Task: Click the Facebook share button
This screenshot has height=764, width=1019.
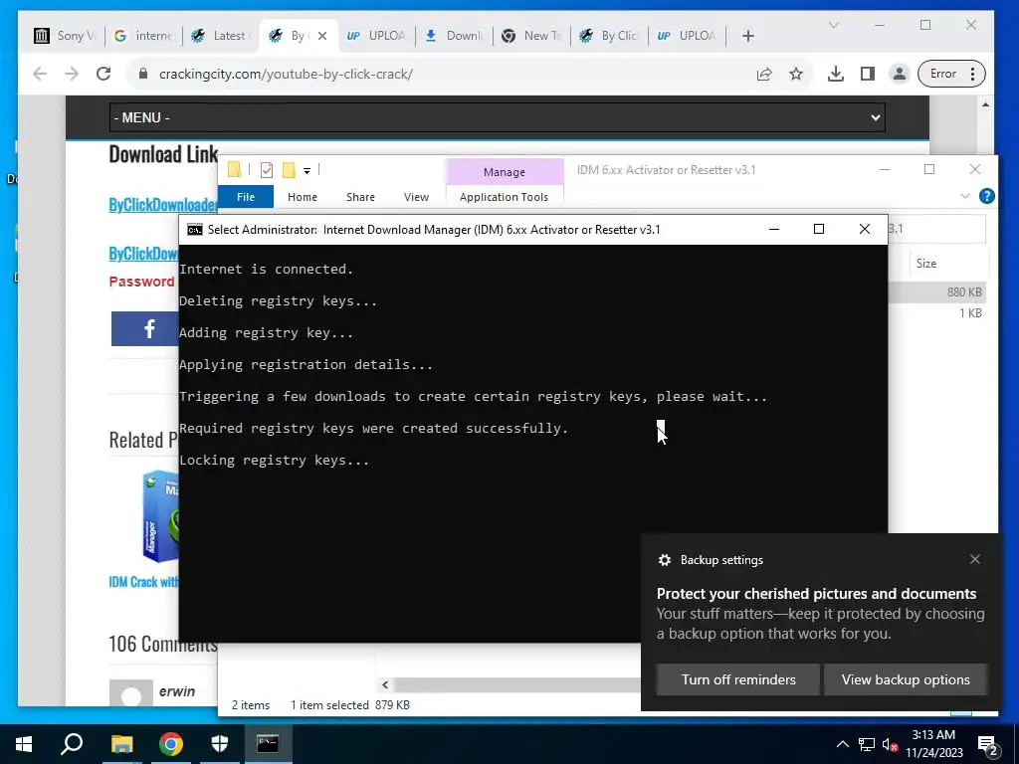Action: coord(145,328)
